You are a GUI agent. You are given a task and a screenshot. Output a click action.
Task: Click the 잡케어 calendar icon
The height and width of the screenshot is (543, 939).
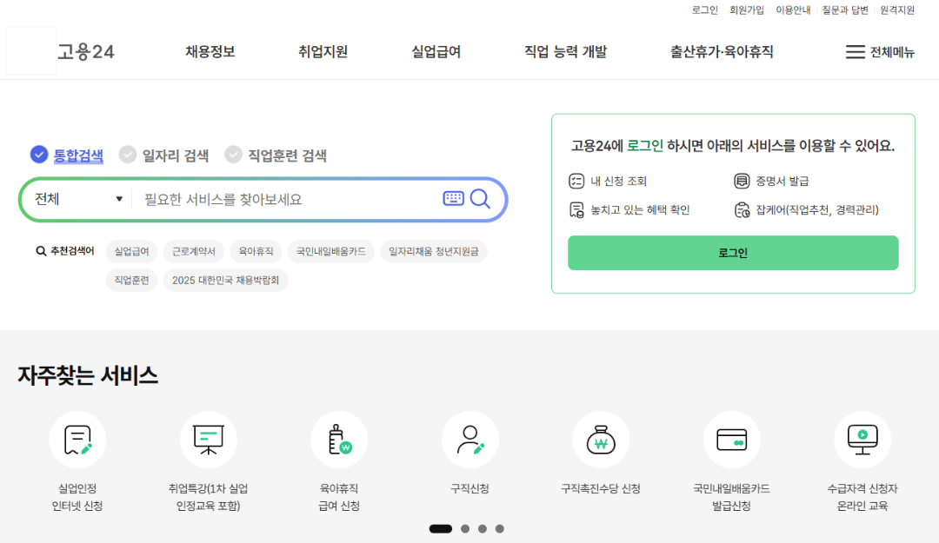tap(742, 210)
